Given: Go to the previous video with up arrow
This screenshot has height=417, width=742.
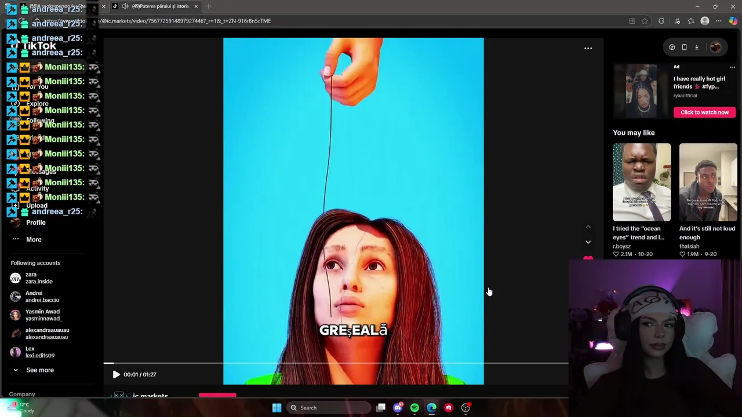Looking at the screenshot, I should click(x=588, y=227).
